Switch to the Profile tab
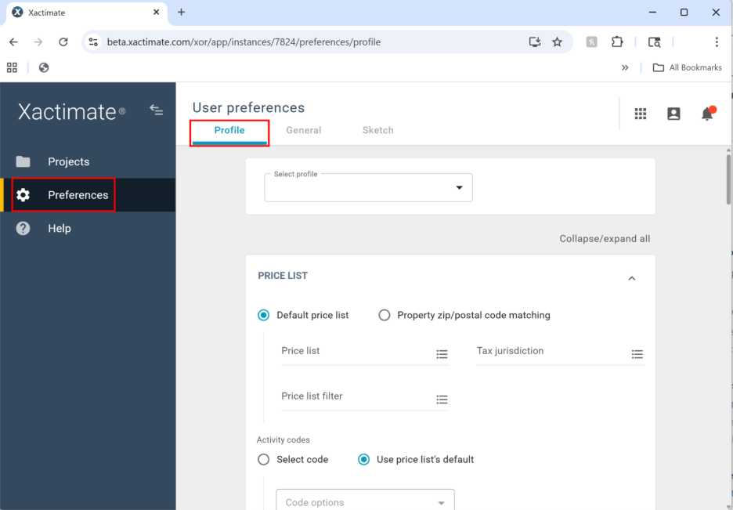Screen dimensions: 733x510 point(229,130)
